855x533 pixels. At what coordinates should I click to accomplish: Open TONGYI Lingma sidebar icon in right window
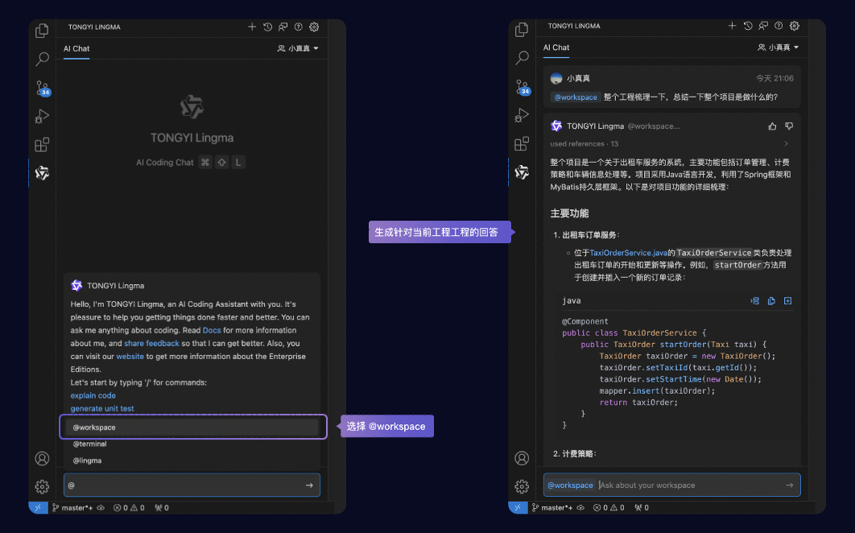pos(522,171)
